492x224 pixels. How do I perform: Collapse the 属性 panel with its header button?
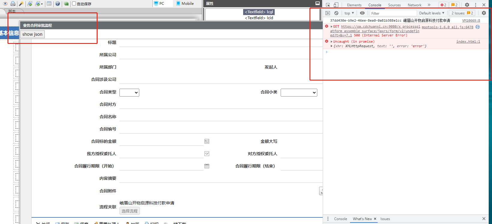point(317,3)
